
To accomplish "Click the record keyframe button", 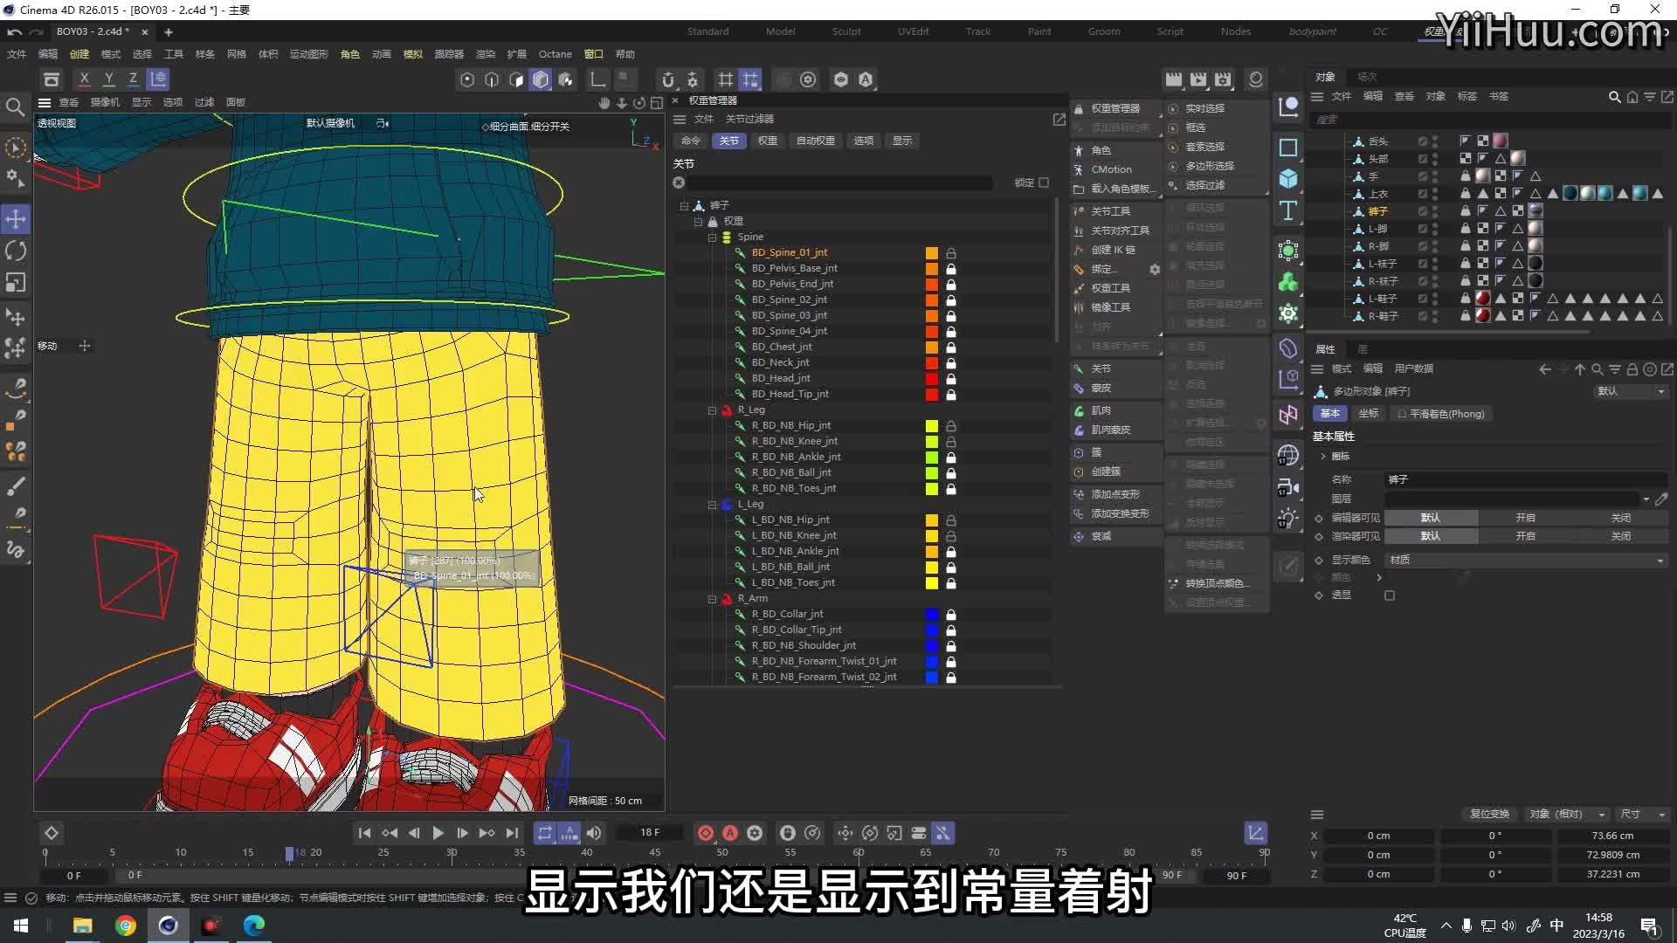I will click(705, 833).
